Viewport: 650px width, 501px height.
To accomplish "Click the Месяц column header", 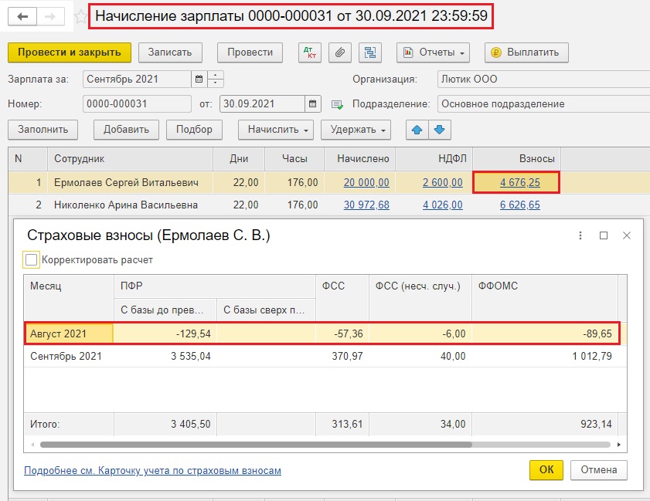I will coord(69,298).
